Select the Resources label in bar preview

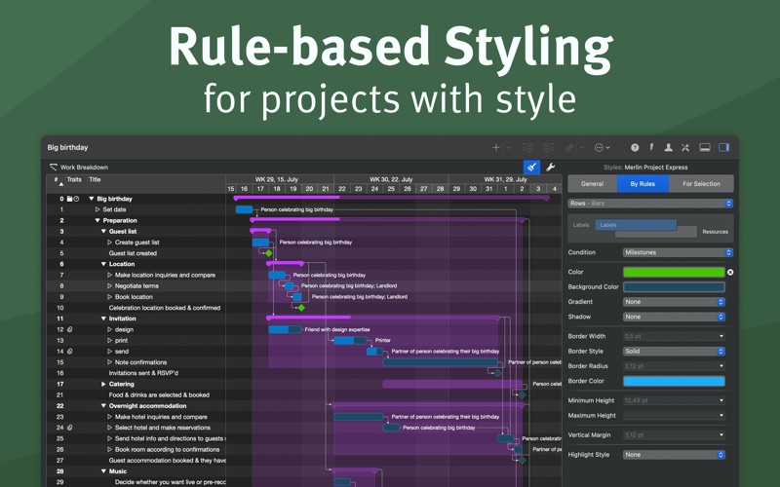point(715,232)
